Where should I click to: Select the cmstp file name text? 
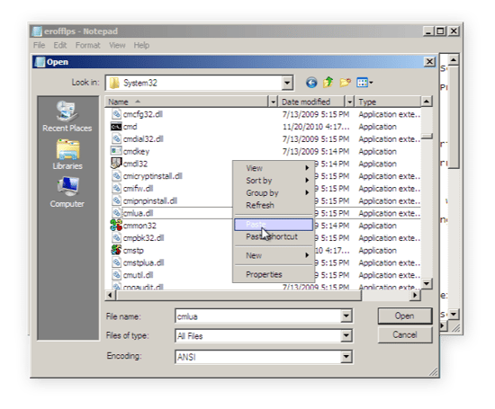click(133, 251)
